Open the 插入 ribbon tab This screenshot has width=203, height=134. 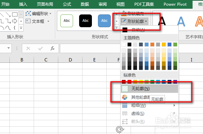tap(23, 4)
